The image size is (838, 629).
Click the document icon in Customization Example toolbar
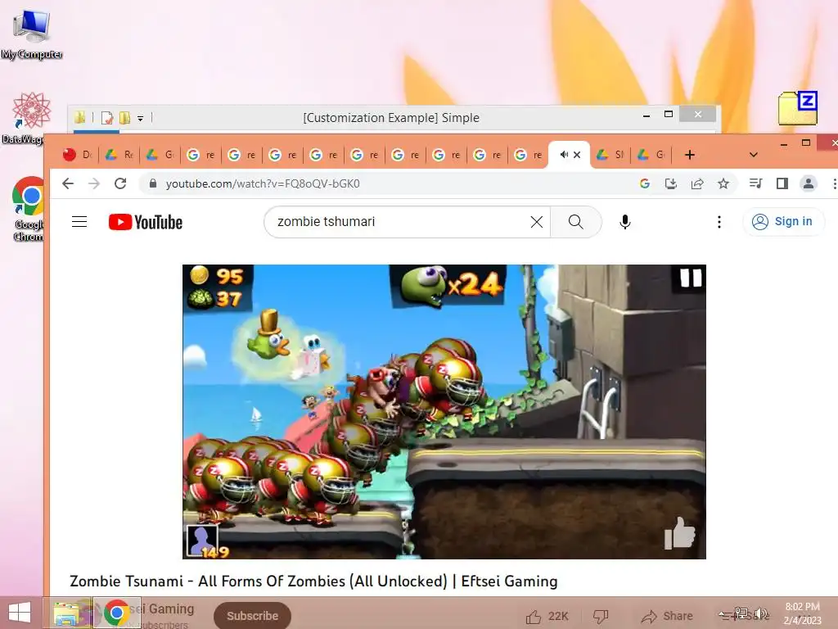[107, 117]
